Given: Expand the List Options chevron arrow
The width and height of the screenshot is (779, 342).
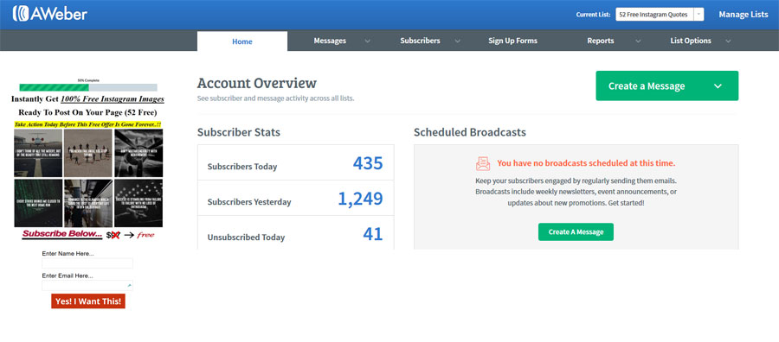Looking at the screenshot, I should (728, 41).
